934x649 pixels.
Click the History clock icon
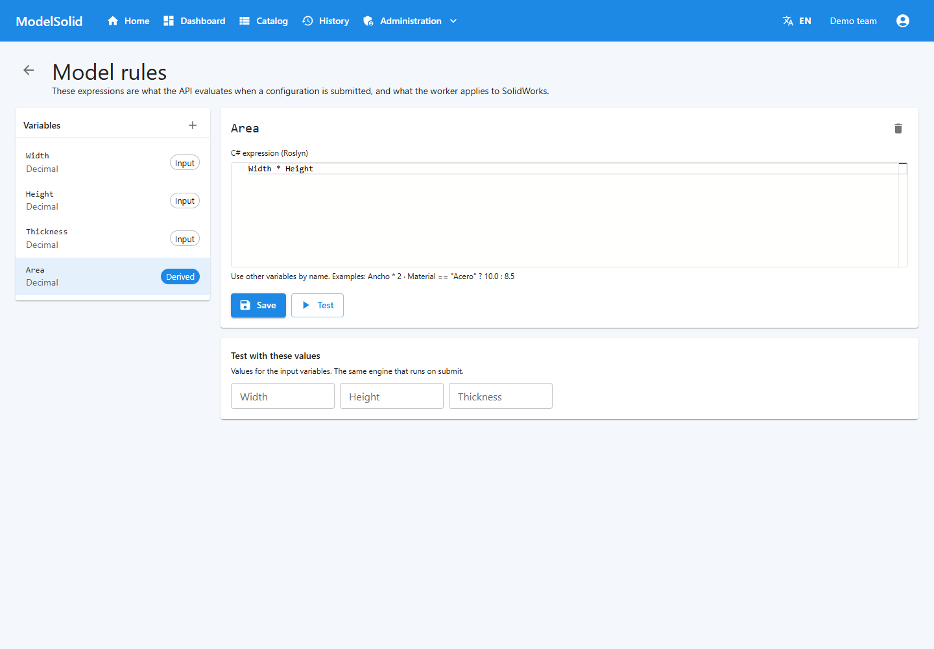307,21
